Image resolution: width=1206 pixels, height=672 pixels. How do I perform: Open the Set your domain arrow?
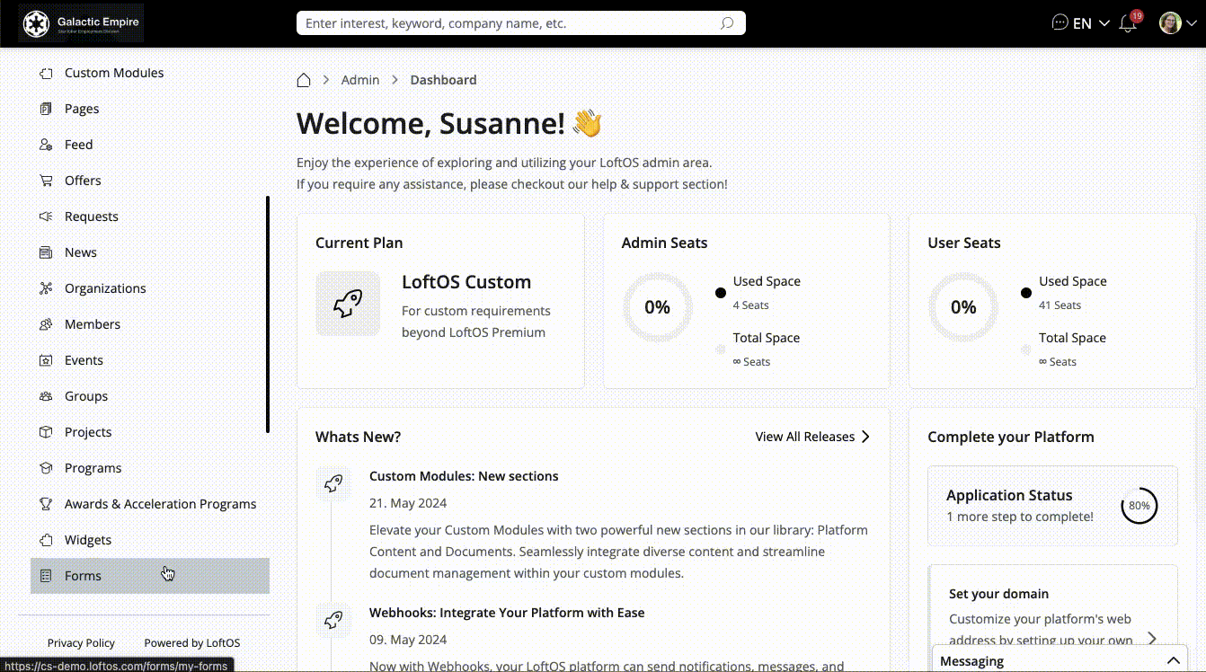[x=1152, y=638]
